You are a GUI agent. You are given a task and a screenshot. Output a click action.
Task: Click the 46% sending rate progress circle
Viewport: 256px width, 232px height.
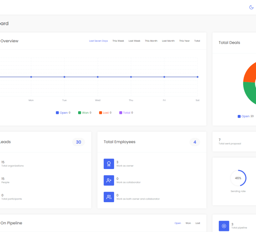(x=238, y=178)
